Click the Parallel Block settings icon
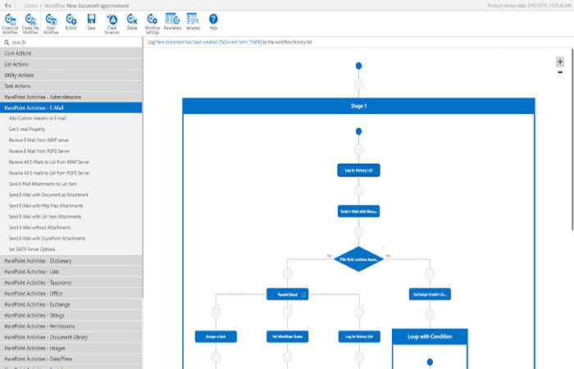The height and width of the screenshot is (369, 574). 303,294
